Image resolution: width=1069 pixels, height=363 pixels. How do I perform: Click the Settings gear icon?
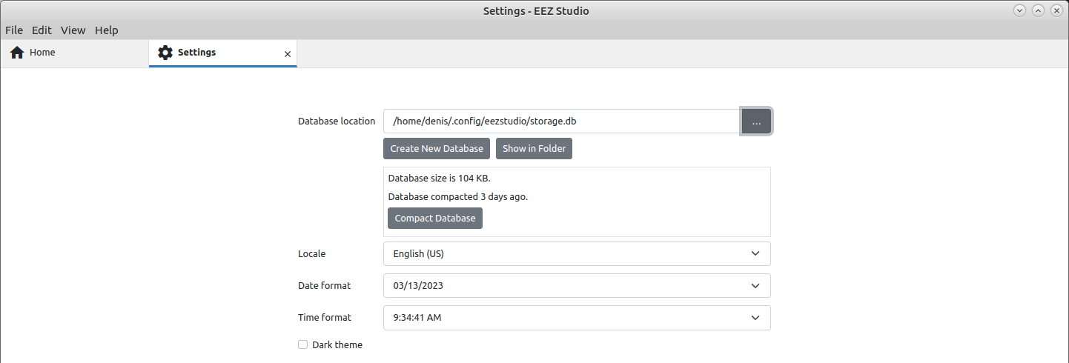coord(165,53)
